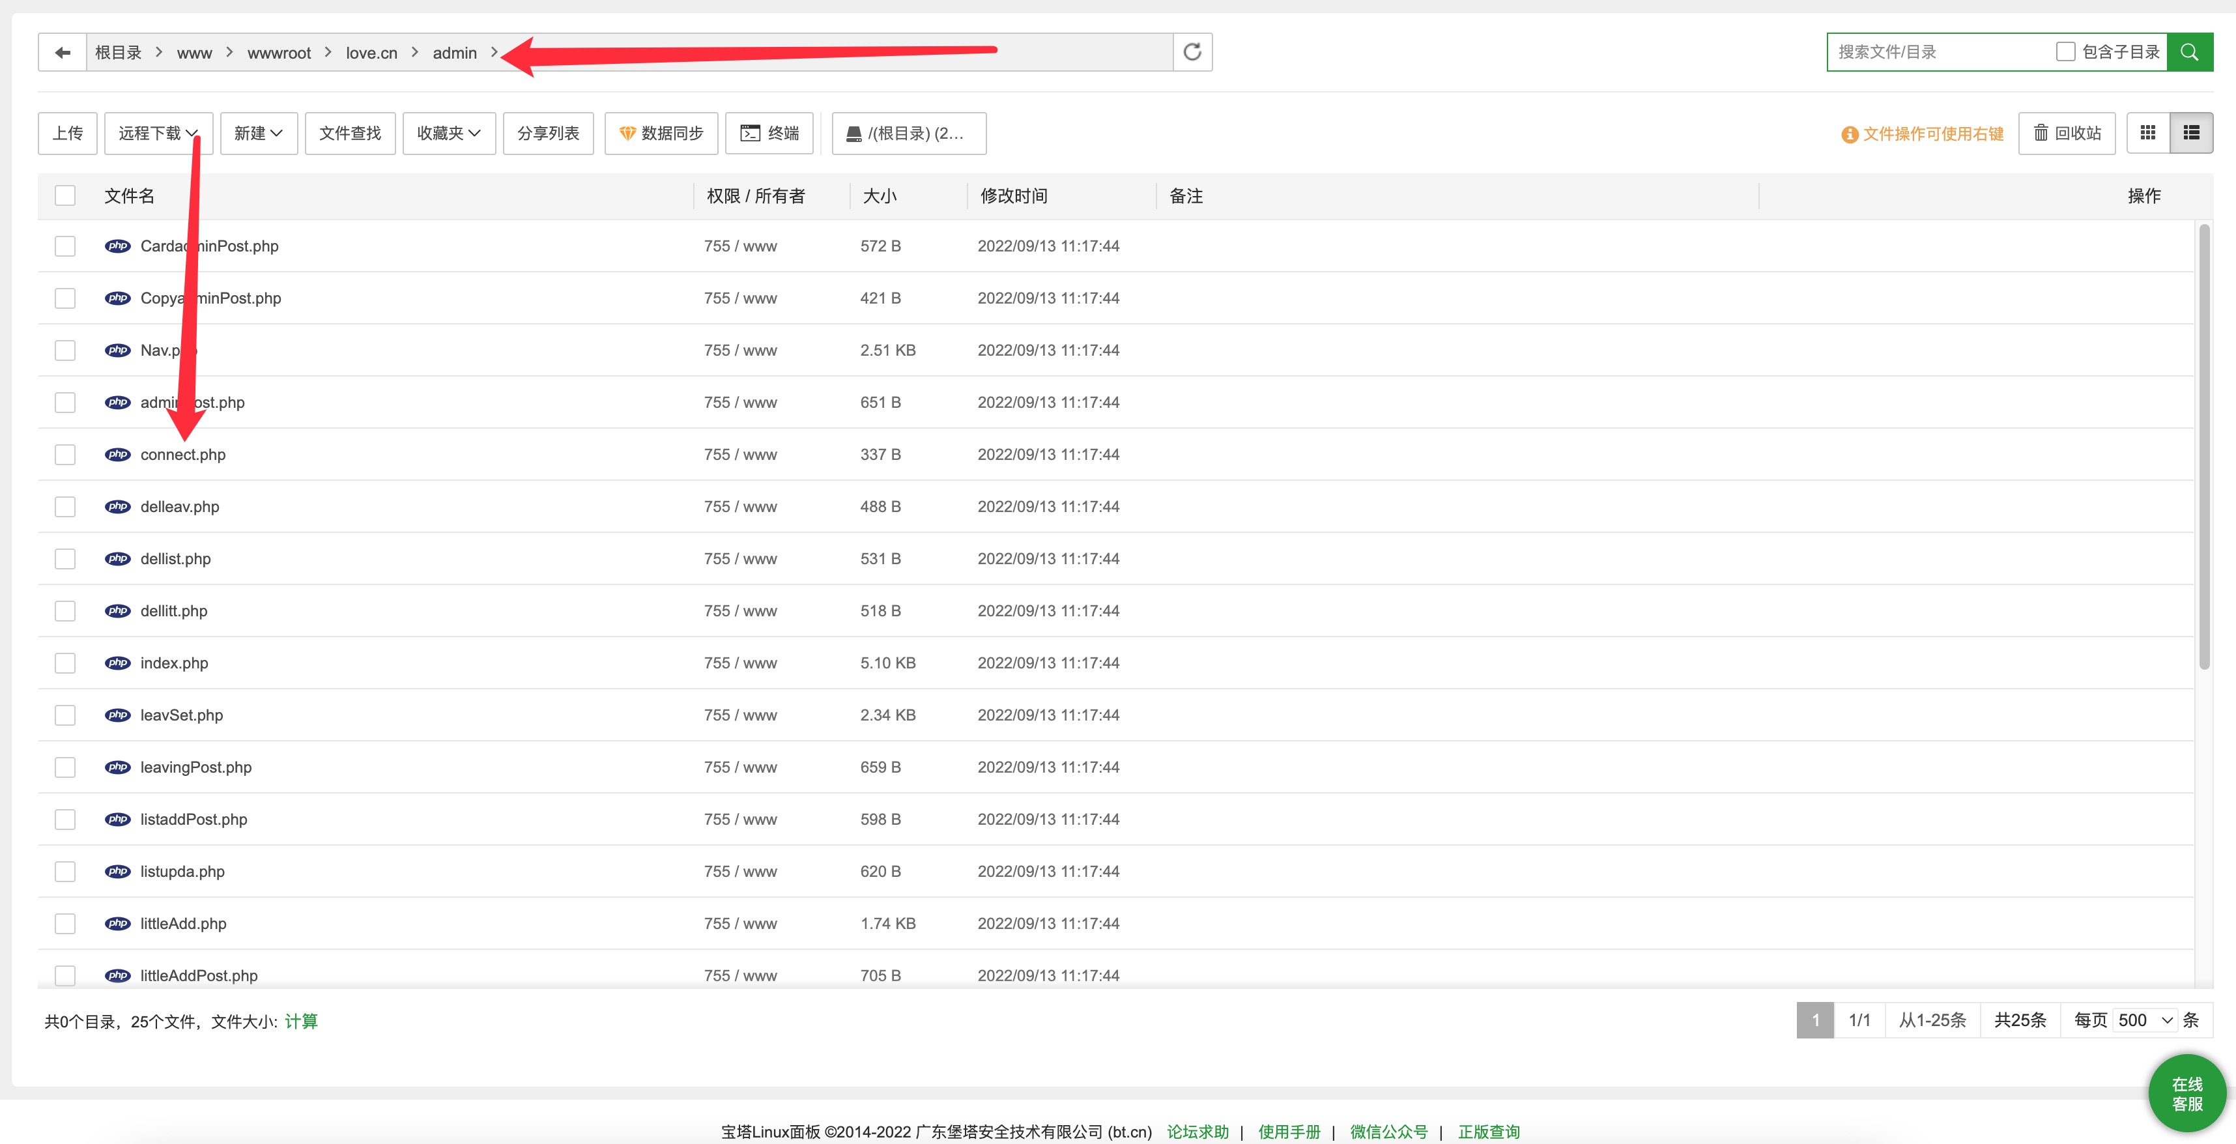Open per-page count 500 selector
This screenshot has width=2236, height=1144.
[2144, 1020]
